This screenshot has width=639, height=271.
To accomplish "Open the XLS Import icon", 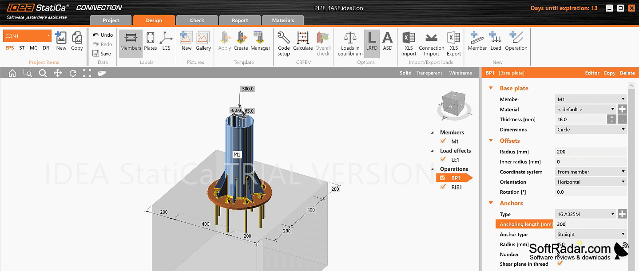I will coord(409,38).
